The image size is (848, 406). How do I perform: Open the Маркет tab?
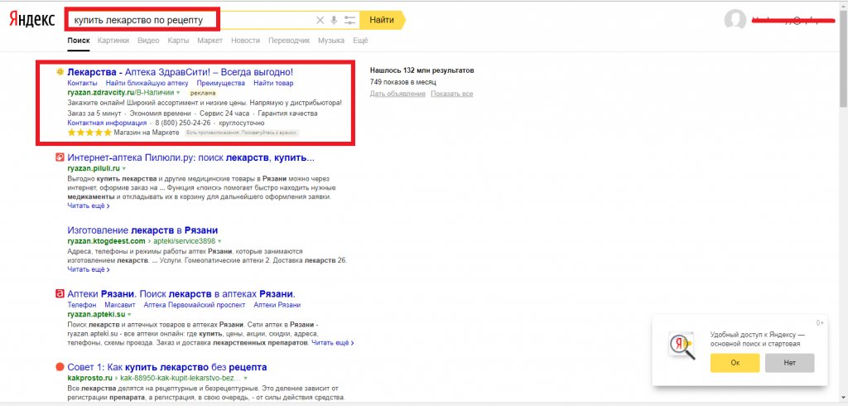coord(210,40)
